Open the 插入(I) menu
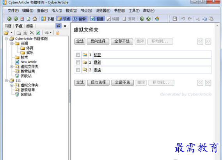This screenshot has height=160, width=222. pyautogui.click(x=57, y=10)
